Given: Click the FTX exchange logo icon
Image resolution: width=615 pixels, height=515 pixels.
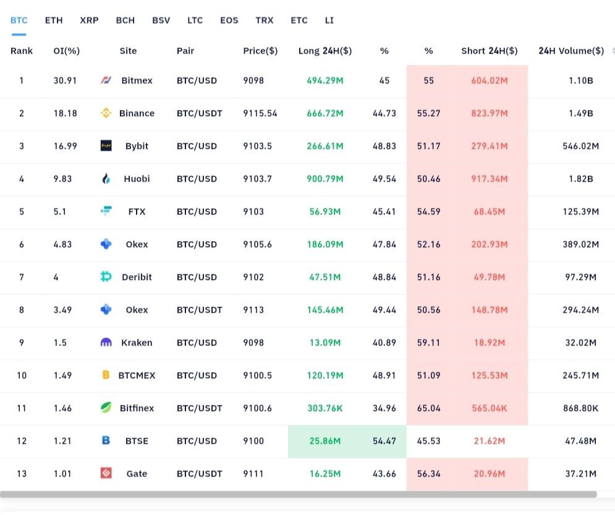Looking at the screenshot, I should (106, 211).
